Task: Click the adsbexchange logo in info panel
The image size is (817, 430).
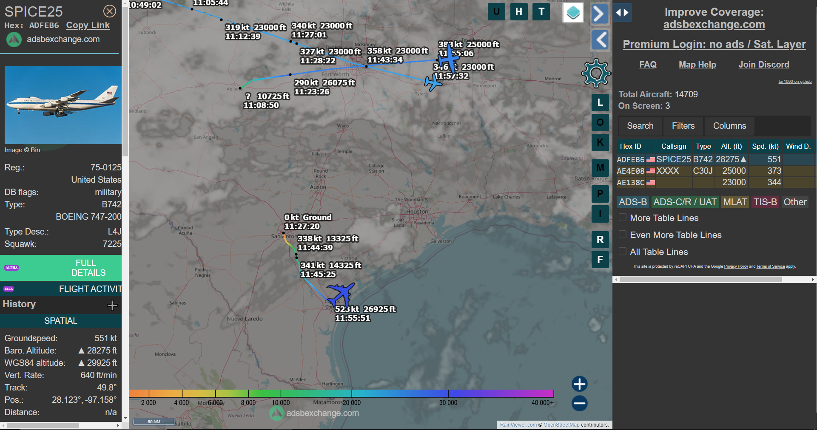Action: pos(14,40)
